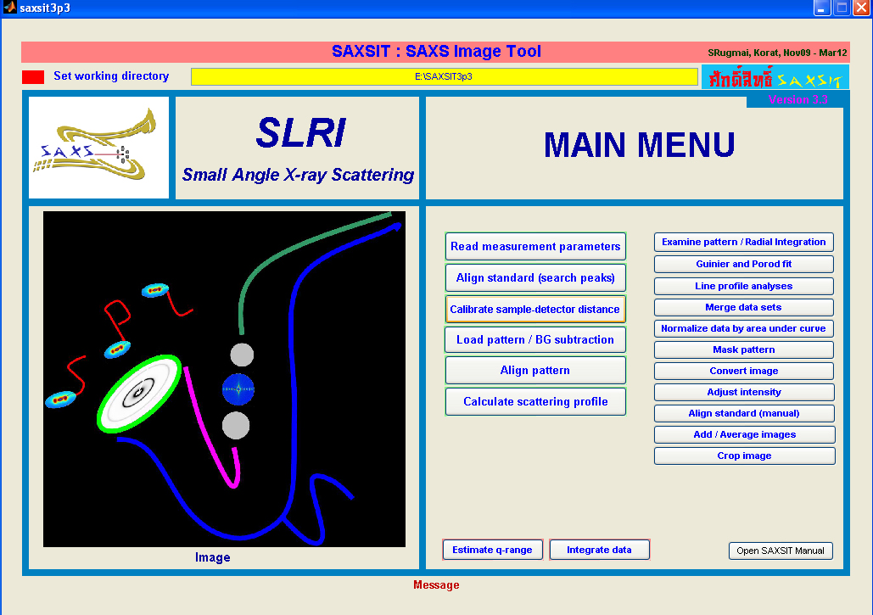Launch Calculate scattering profile

[535, 401]
